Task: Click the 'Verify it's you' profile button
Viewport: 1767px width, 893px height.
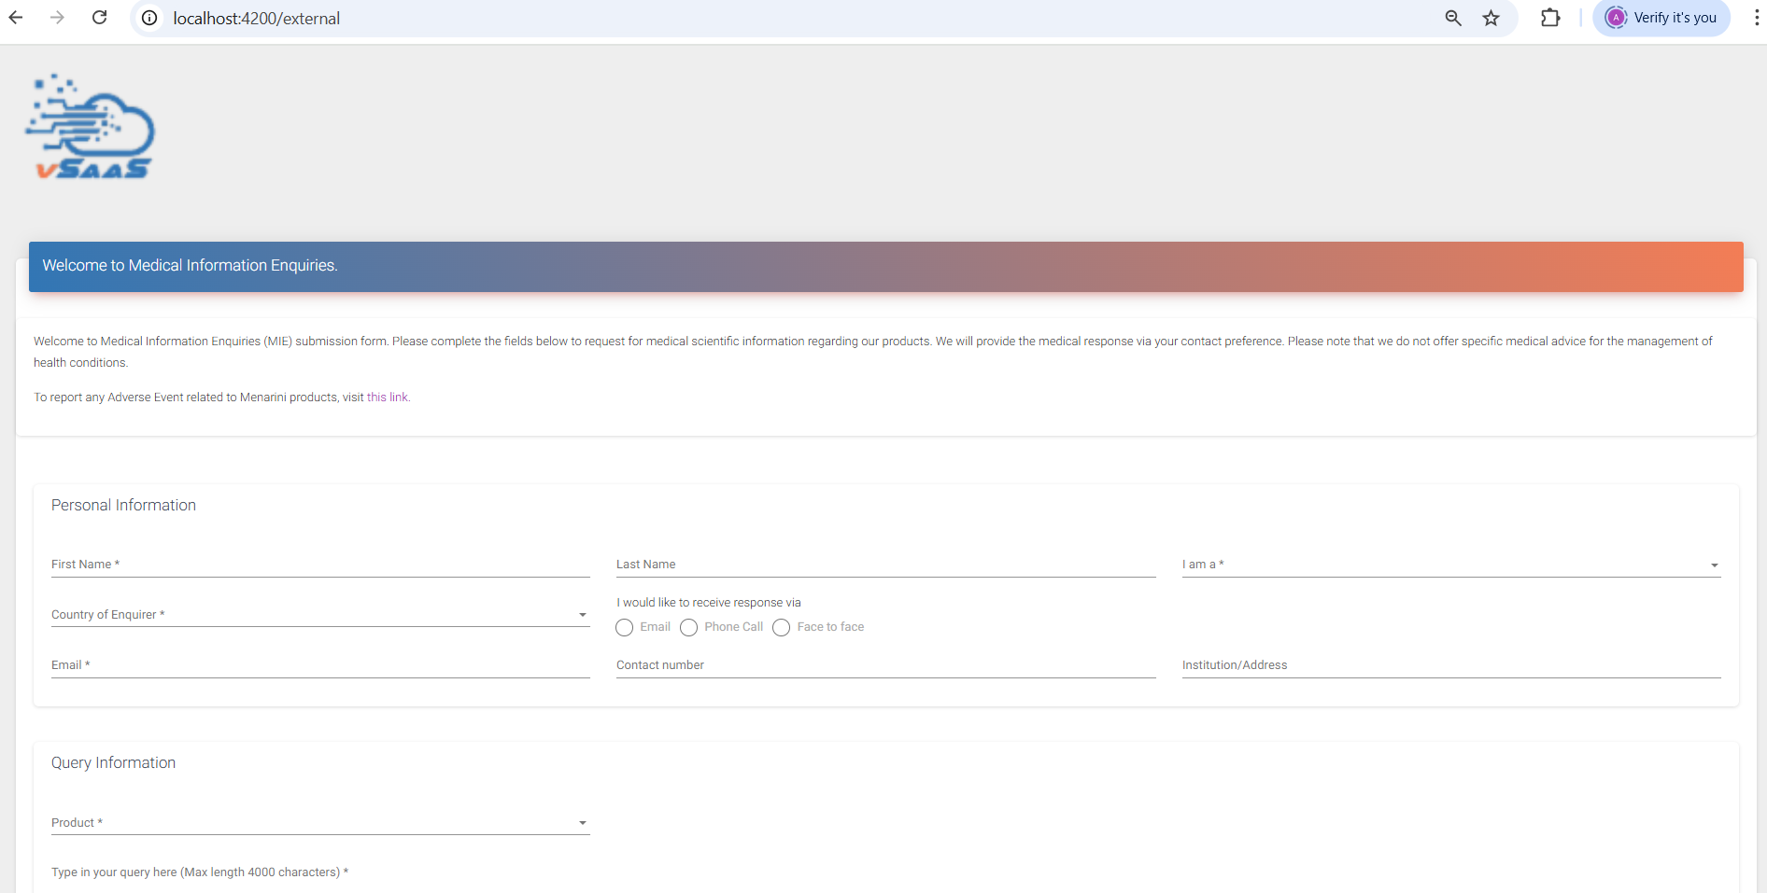Action: click(x=1662, y=18)
